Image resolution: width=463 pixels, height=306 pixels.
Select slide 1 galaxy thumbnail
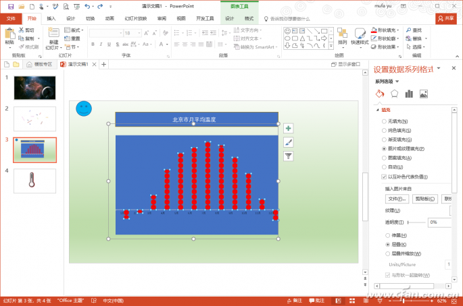[34, 88]
